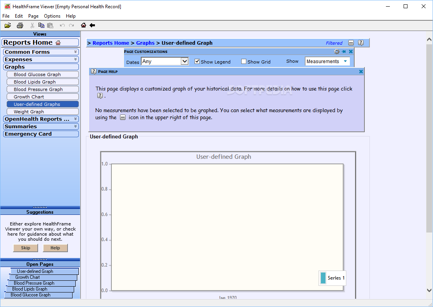Expand the Common Forms section
The height and width of the screenshot is (307, 433).
point(41,52)
